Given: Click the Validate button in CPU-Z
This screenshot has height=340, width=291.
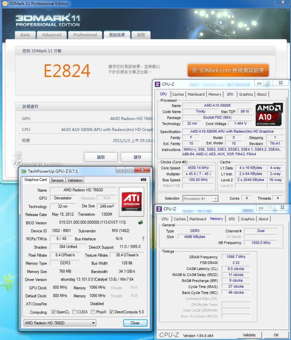Looking at the screenshot, I should [x=249, y=335].
